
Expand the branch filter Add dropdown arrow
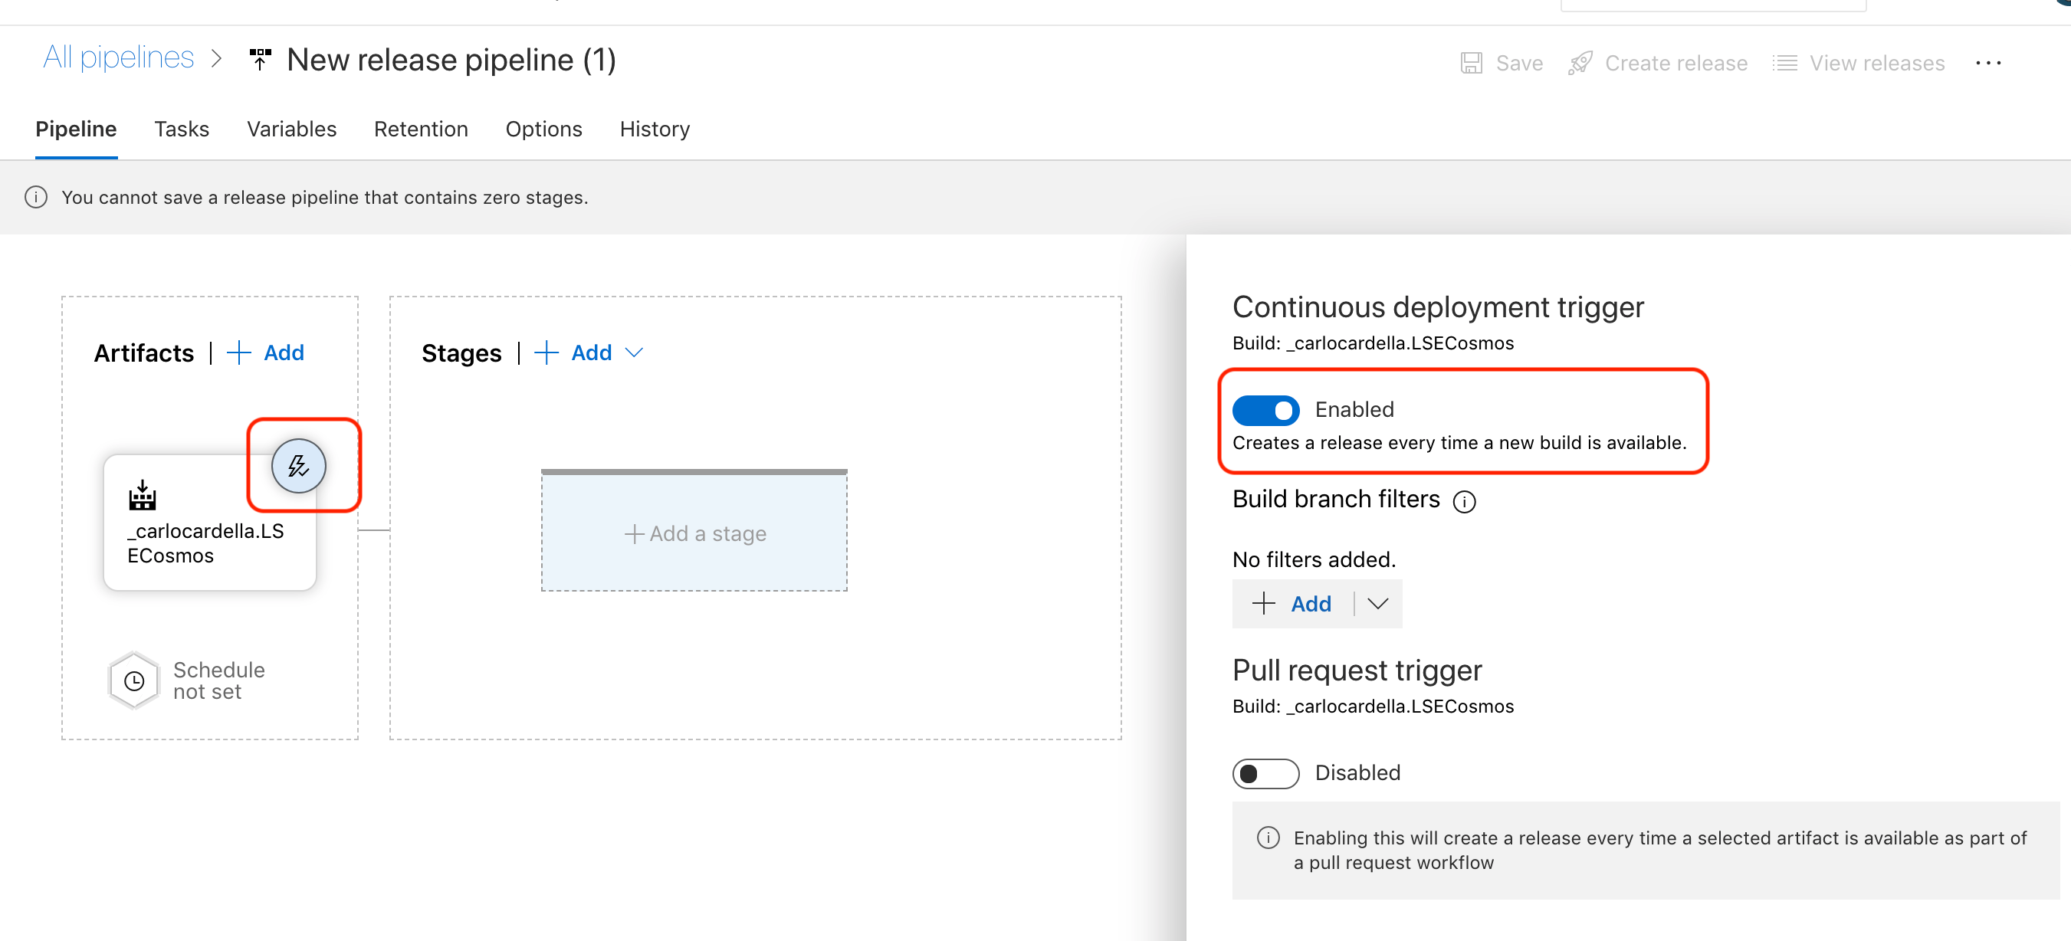pos(1378,604)
